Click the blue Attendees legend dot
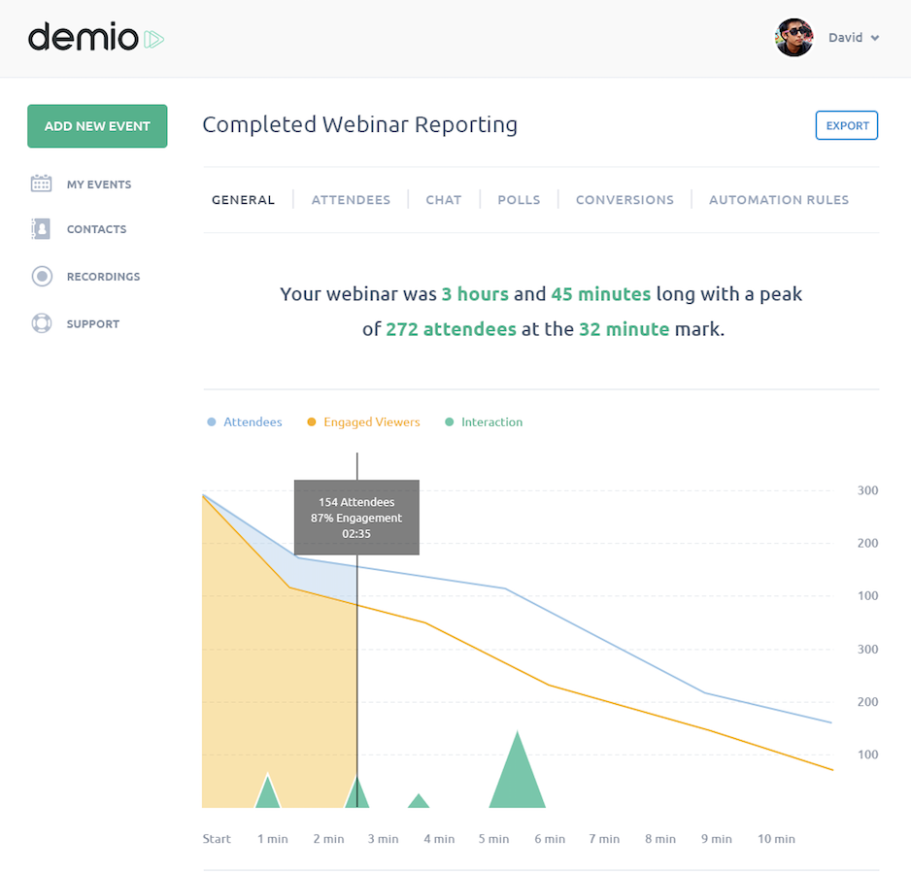The width and height of the screenshot is (911, 872). pos(212,421)
